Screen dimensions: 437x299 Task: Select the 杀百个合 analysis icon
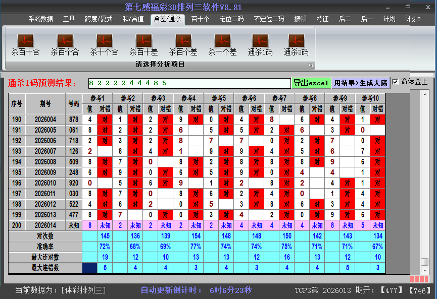(x=65, y=44)
